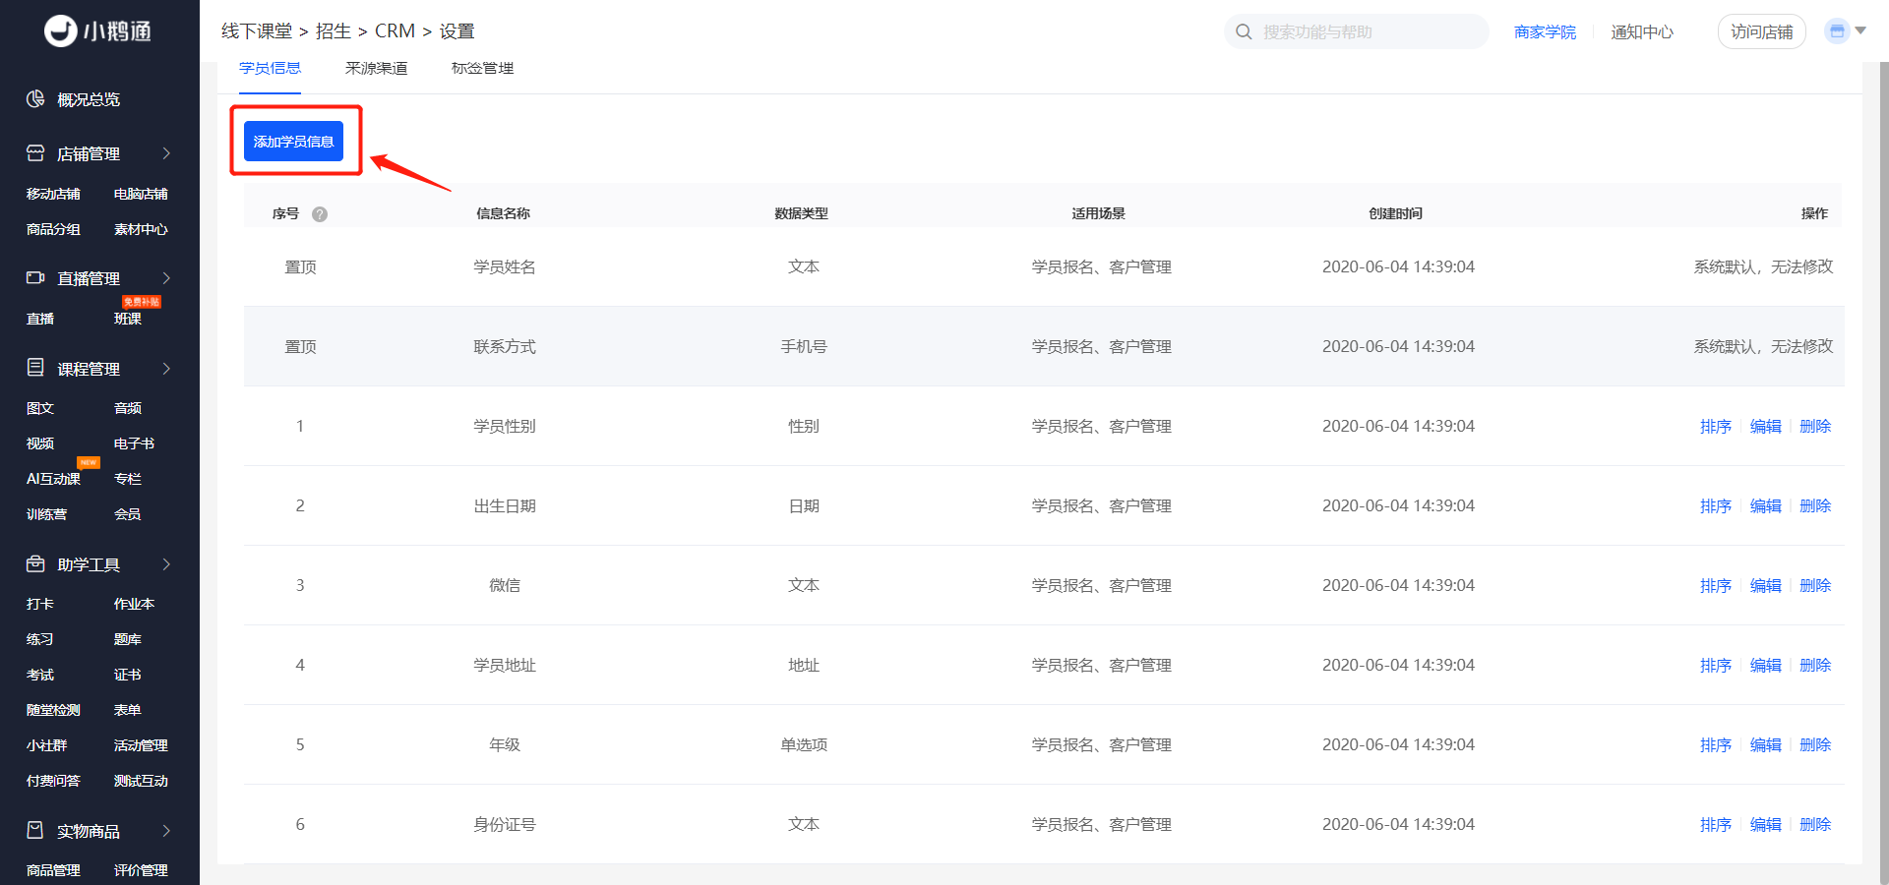This screenshot has width=1889, height=885.
Task: Expand the 课程管理 chevron
Action: [x=166, y=368]
